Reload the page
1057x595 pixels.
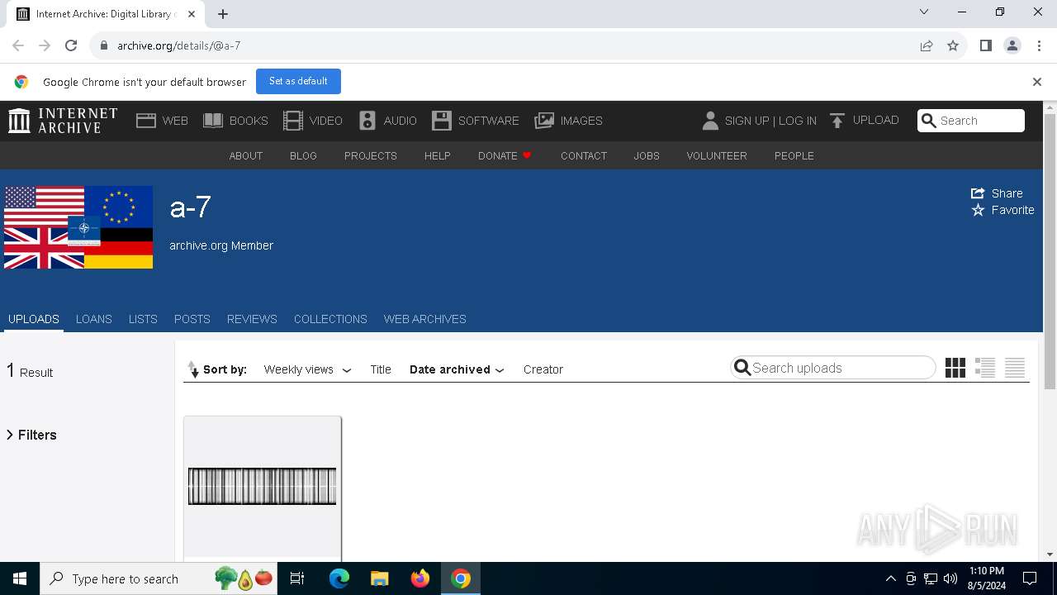coord(71,45)
